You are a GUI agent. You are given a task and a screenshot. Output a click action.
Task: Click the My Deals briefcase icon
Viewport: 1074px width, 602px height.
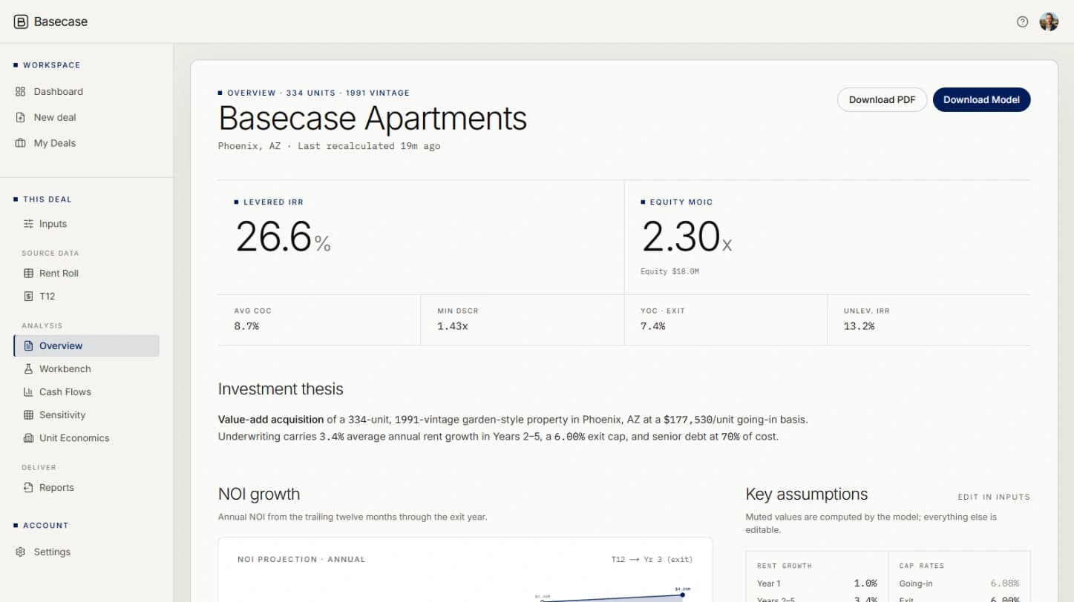[21, 143]
